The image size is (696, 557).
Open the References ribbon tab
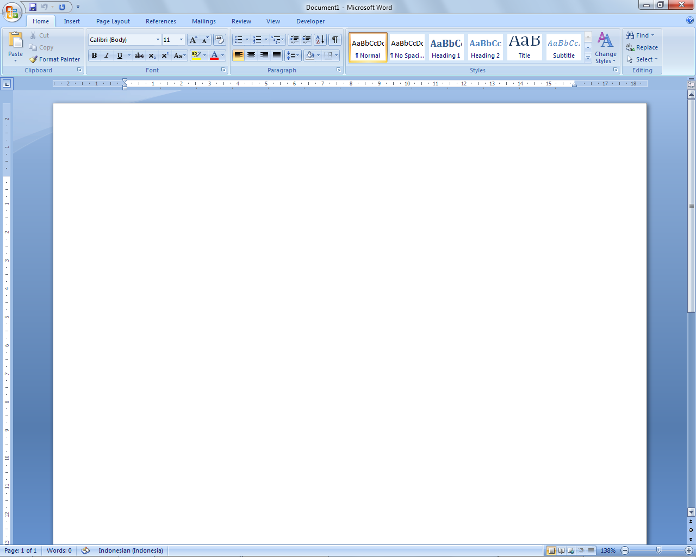click(161, 21)
